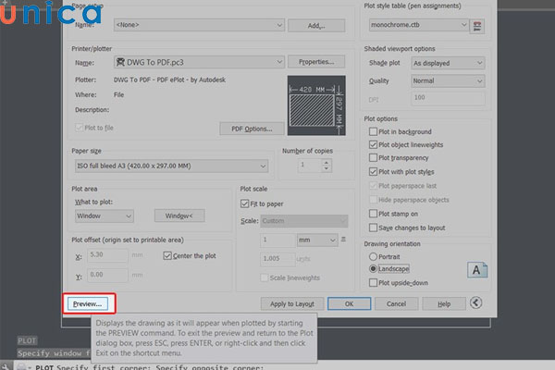The image size is (555, 370).
Task: Enable Plot transparency checkbox
Action: [373, 157]
